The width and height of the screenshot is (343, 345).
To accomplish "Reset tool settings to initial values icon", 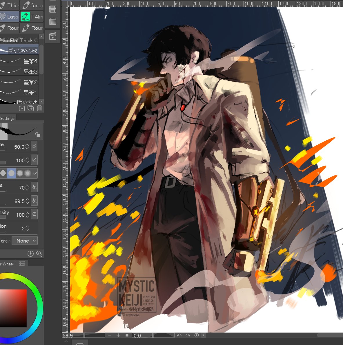I will 30,254.
